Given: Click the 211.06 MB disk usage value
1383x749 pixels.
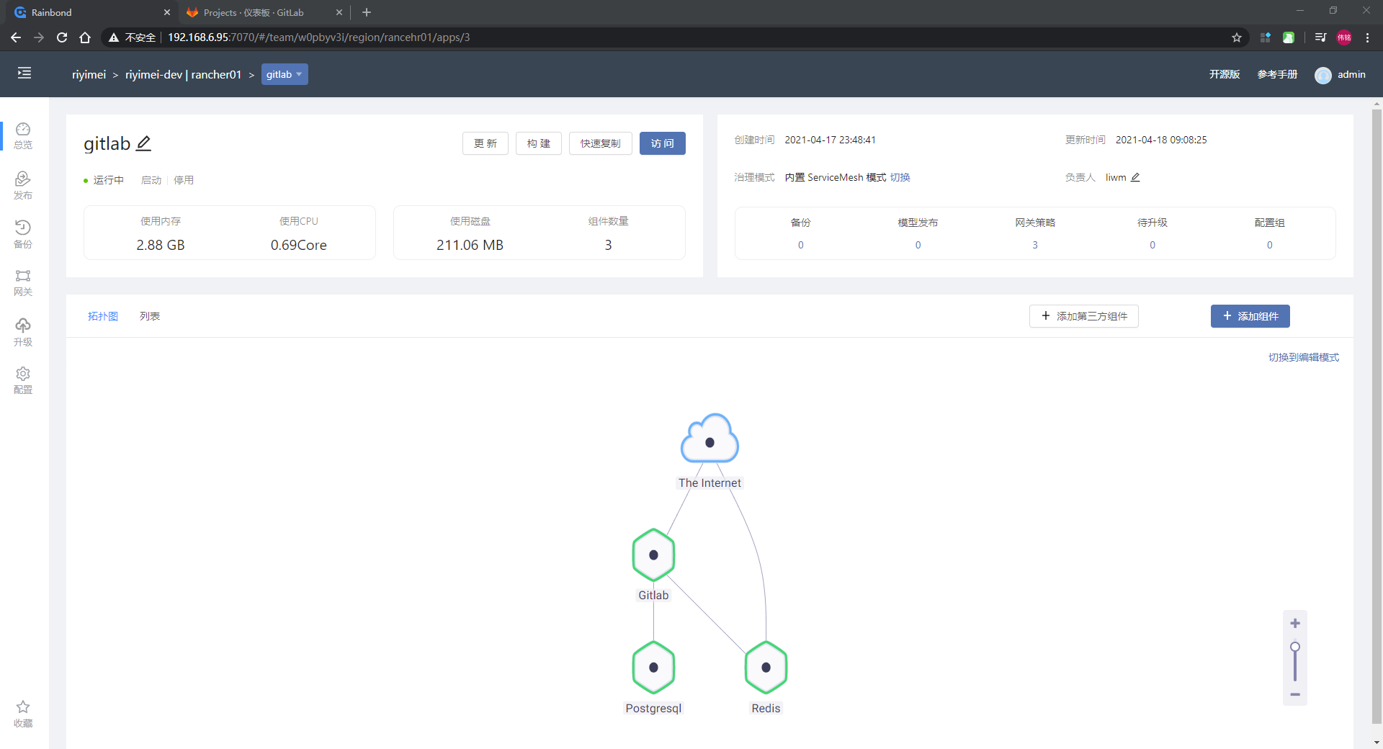Looking at the screenshot, I should coord(470,245).
